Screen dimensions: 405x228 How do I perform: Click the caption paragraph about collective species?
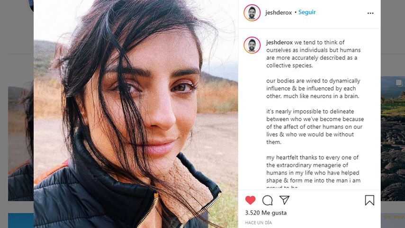(313, 54)
